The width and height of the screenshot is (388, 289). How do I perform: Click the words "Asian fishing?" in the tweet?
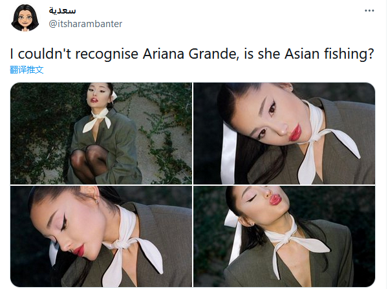click(329, 54)
